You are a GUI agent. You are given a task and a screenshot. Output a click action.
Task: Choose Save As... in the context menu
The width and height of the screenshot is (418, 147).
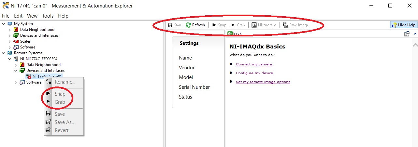(x=64, y=122)
